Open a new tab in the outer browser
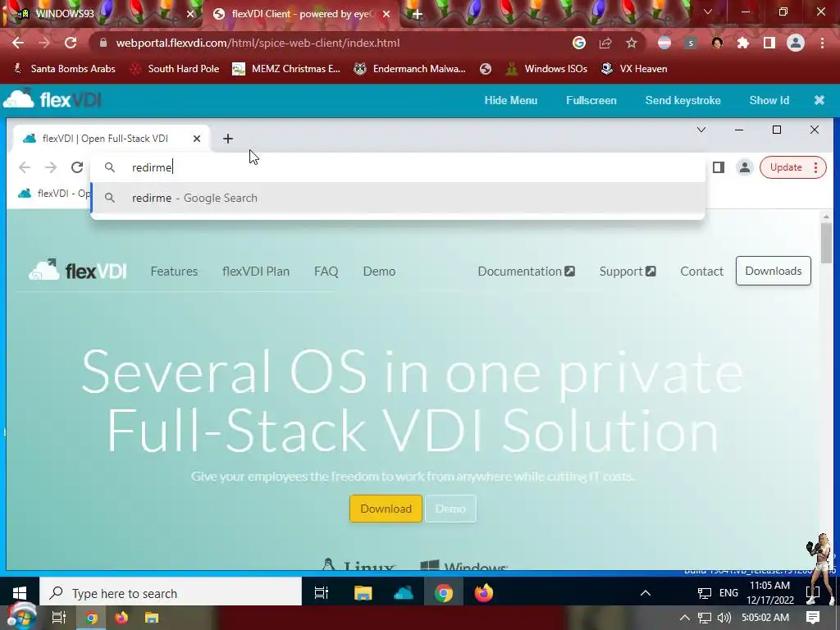 [x=418, y=14]
